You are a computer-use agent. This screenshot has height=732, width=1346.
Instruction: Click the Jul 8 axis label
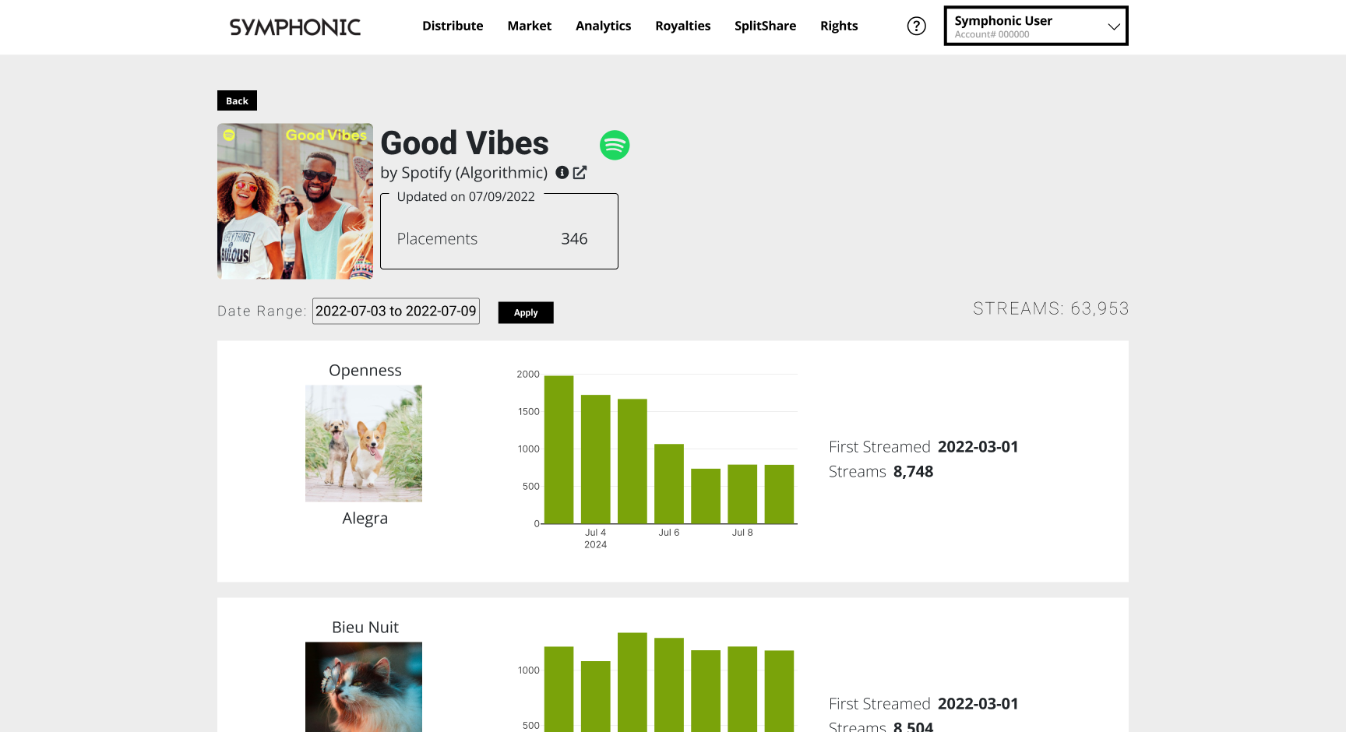click(742, 533)
